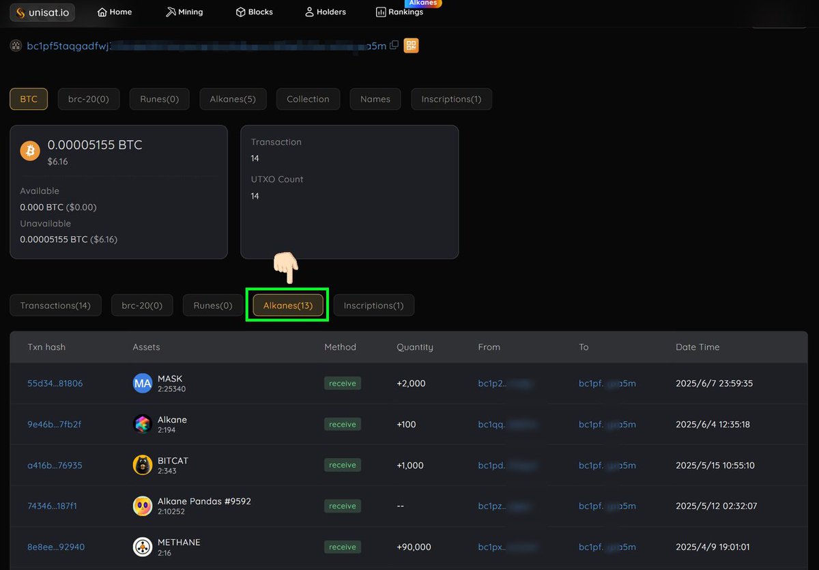This screenshot has width=819, height=570.
Task: Click the BITCAT asset icon
Action: (x=142, y=465)
